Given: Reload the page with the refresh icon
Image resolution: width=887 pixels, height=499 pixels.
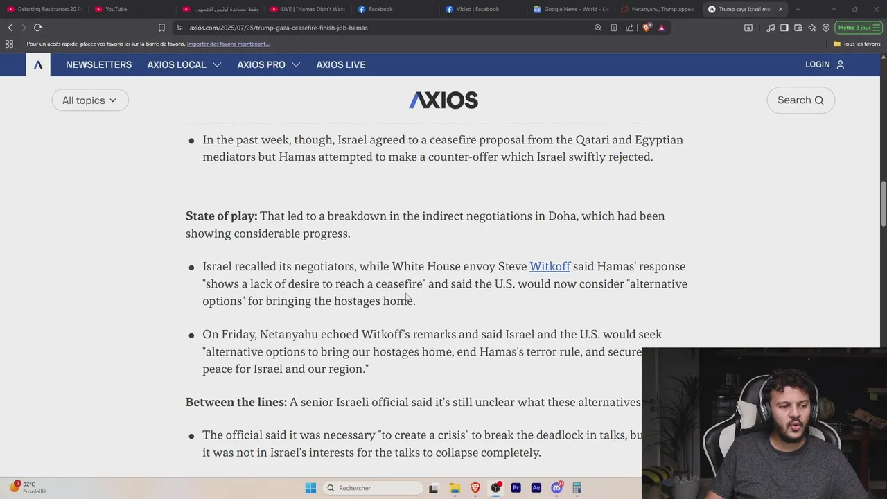Looking at the screenshot, I should click(37, 28).
